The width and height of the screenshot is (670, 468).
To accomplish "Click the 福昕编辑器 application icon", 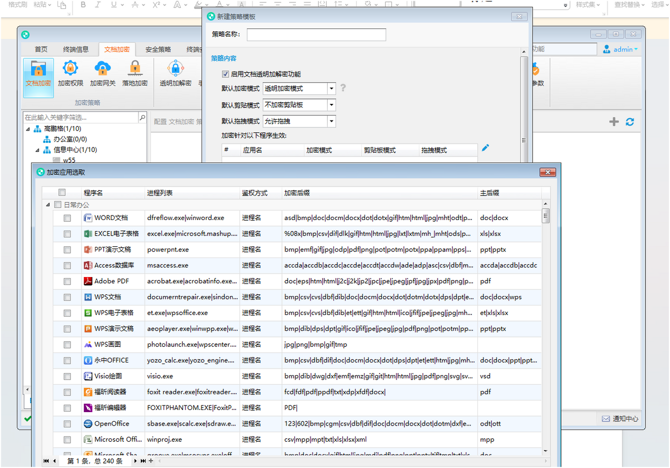I will click(x=88, y=408).
